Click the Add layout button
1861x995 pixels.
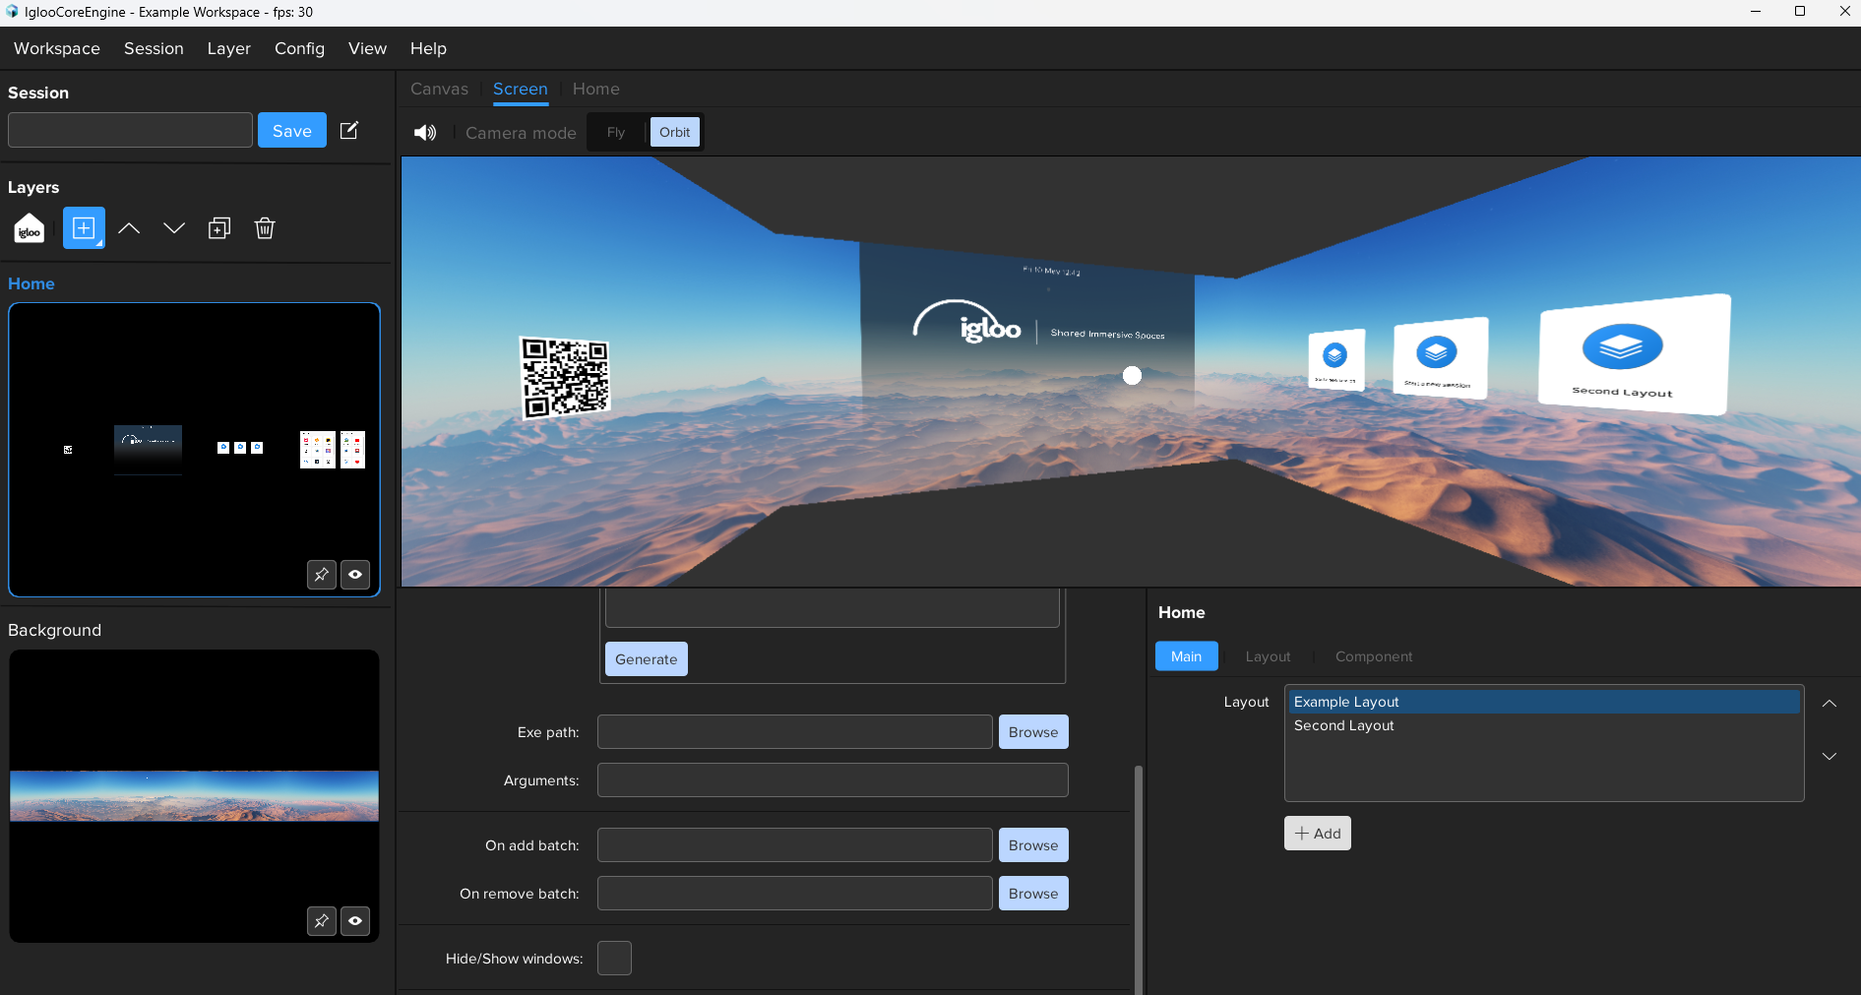[1318, 834]
